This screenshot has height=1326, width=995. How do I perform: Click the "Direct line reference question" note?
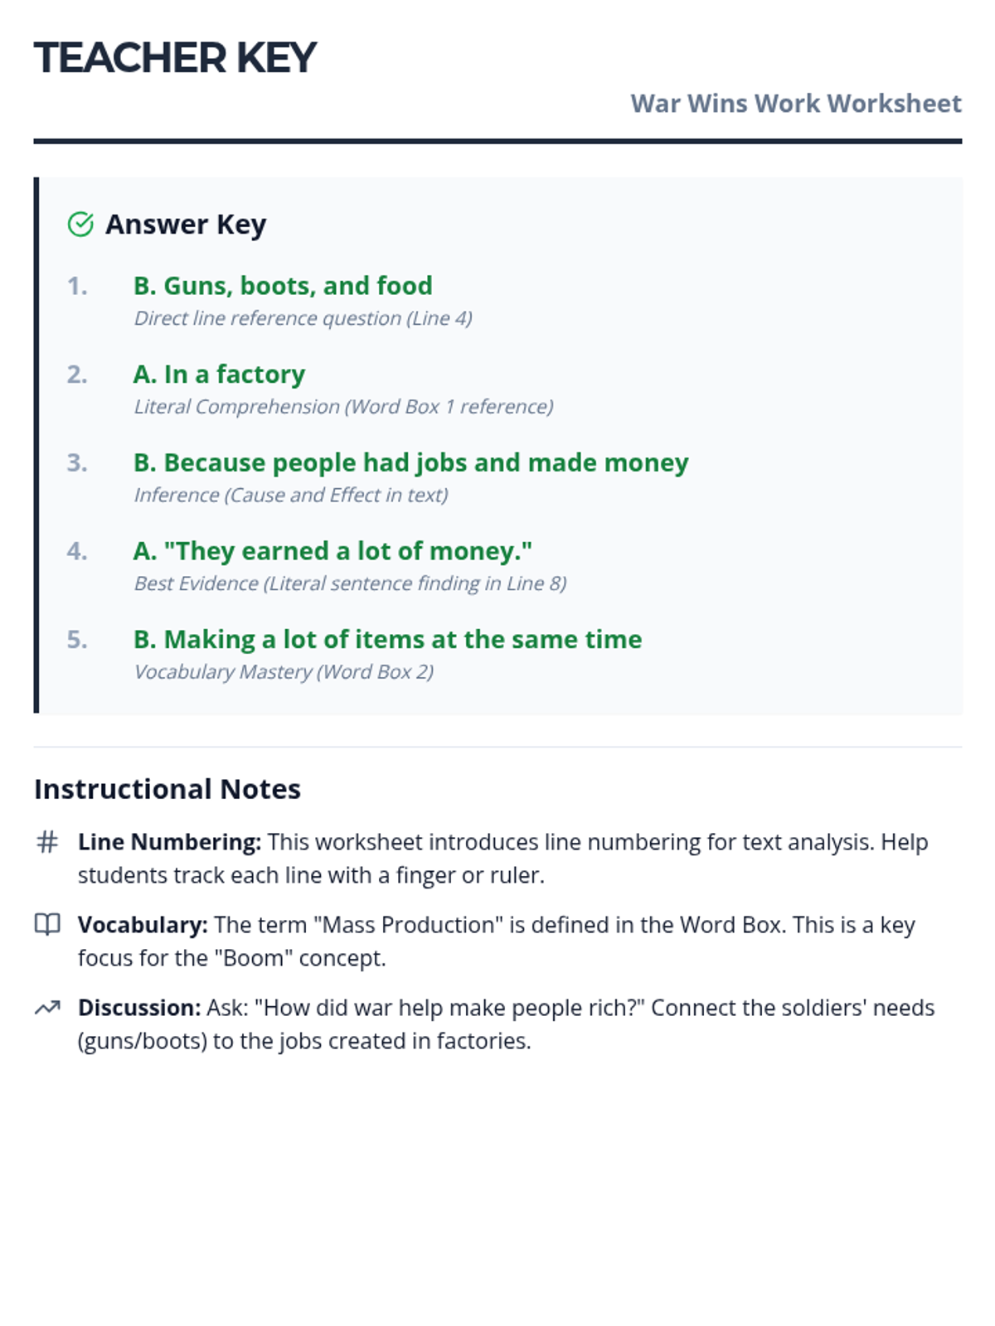click(x=303, y=318)
